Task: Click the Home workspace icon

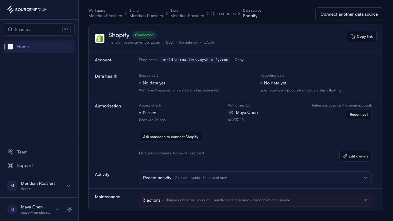Action: pyautogui.click(x=10, y=47)
